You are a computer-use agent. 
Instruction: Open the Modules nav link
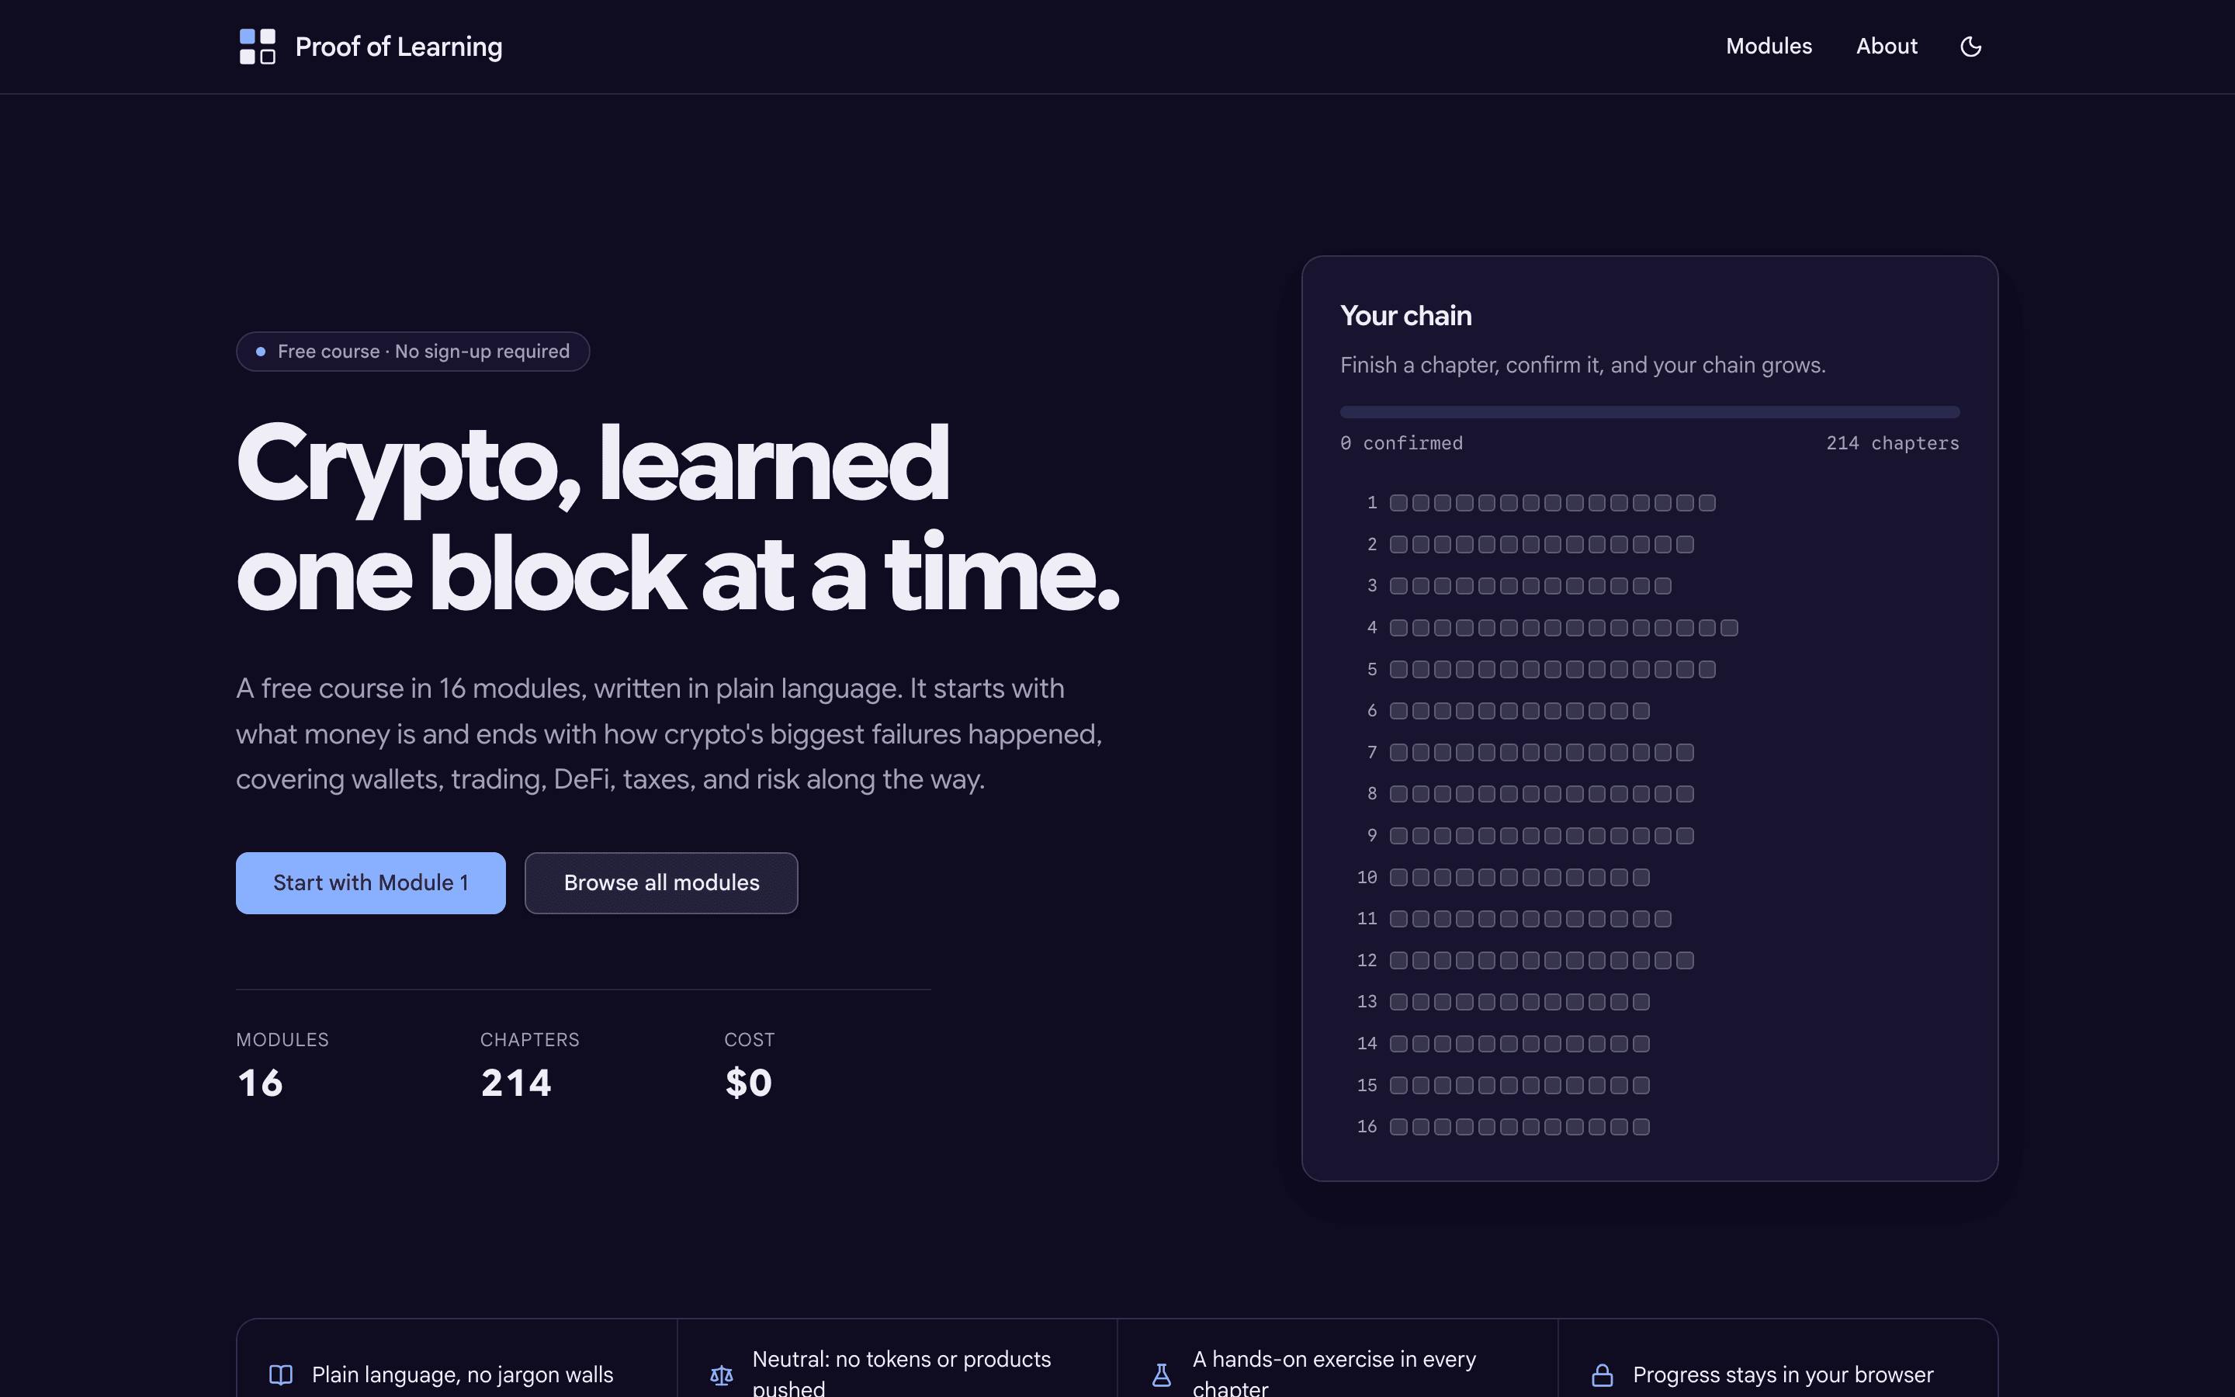click(x=1769, y=47)
